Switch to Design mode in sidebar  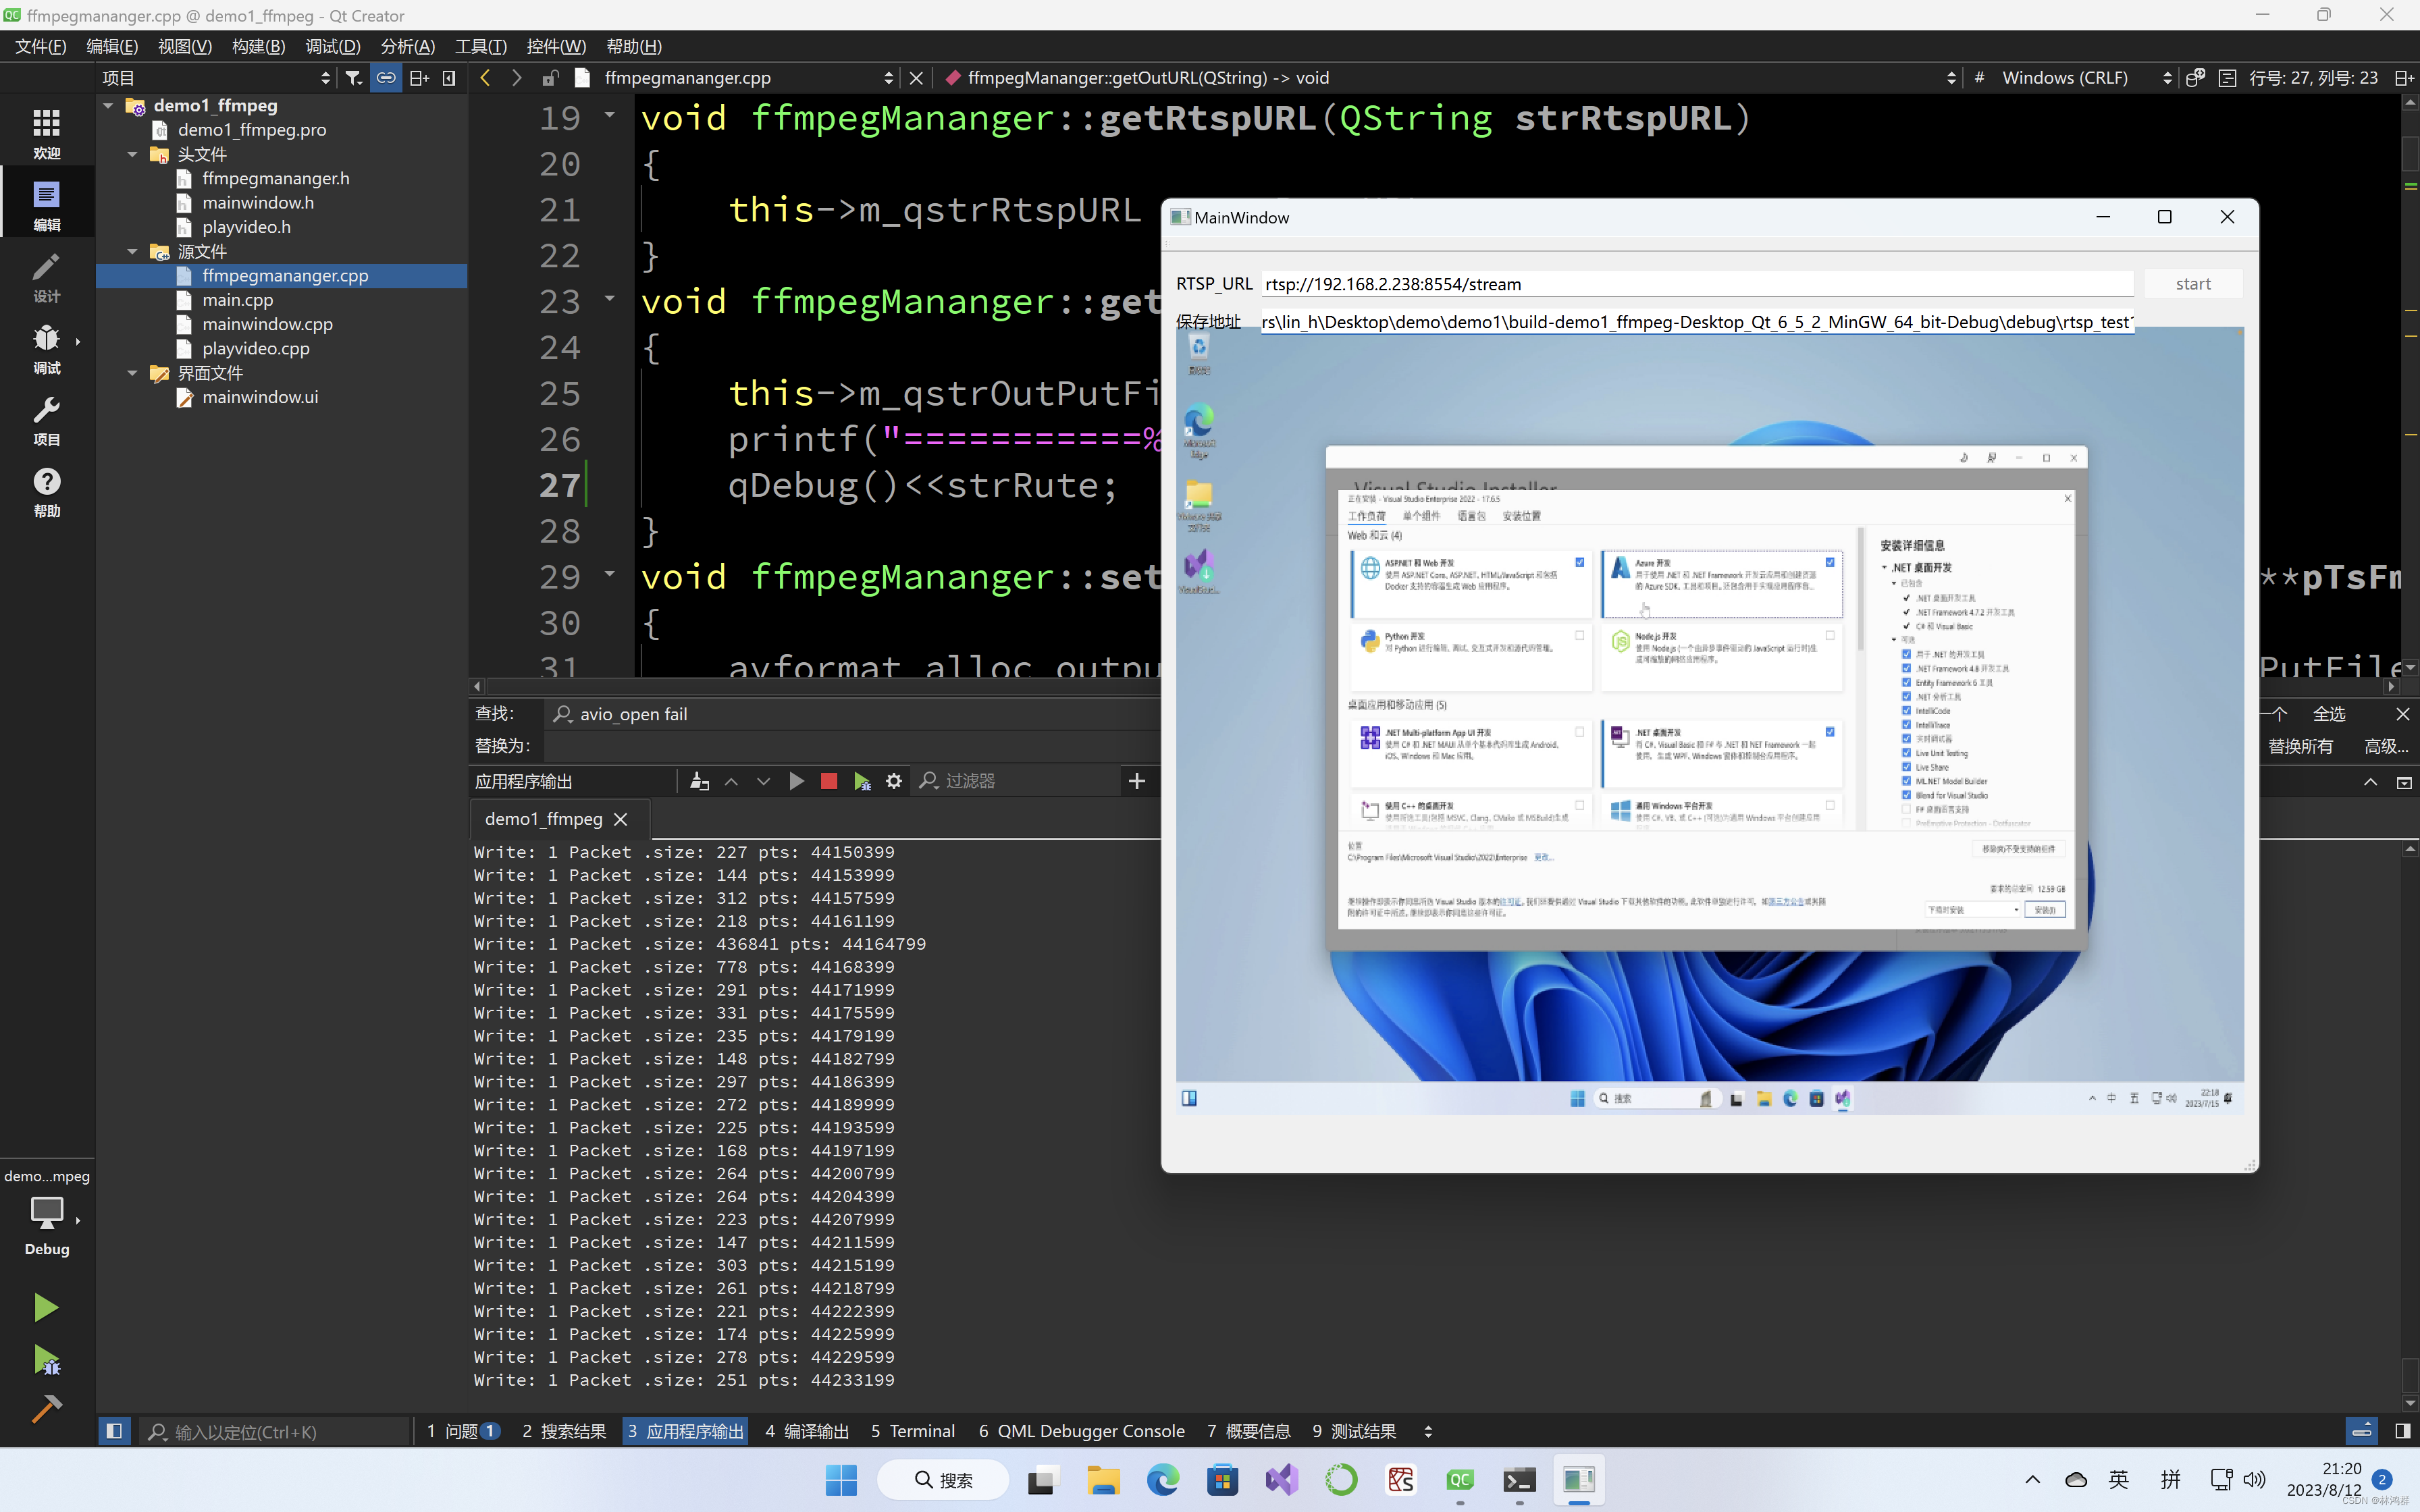(46, 277)
